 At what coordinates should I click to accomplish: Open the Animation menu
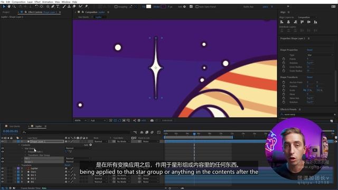point(48,2)
